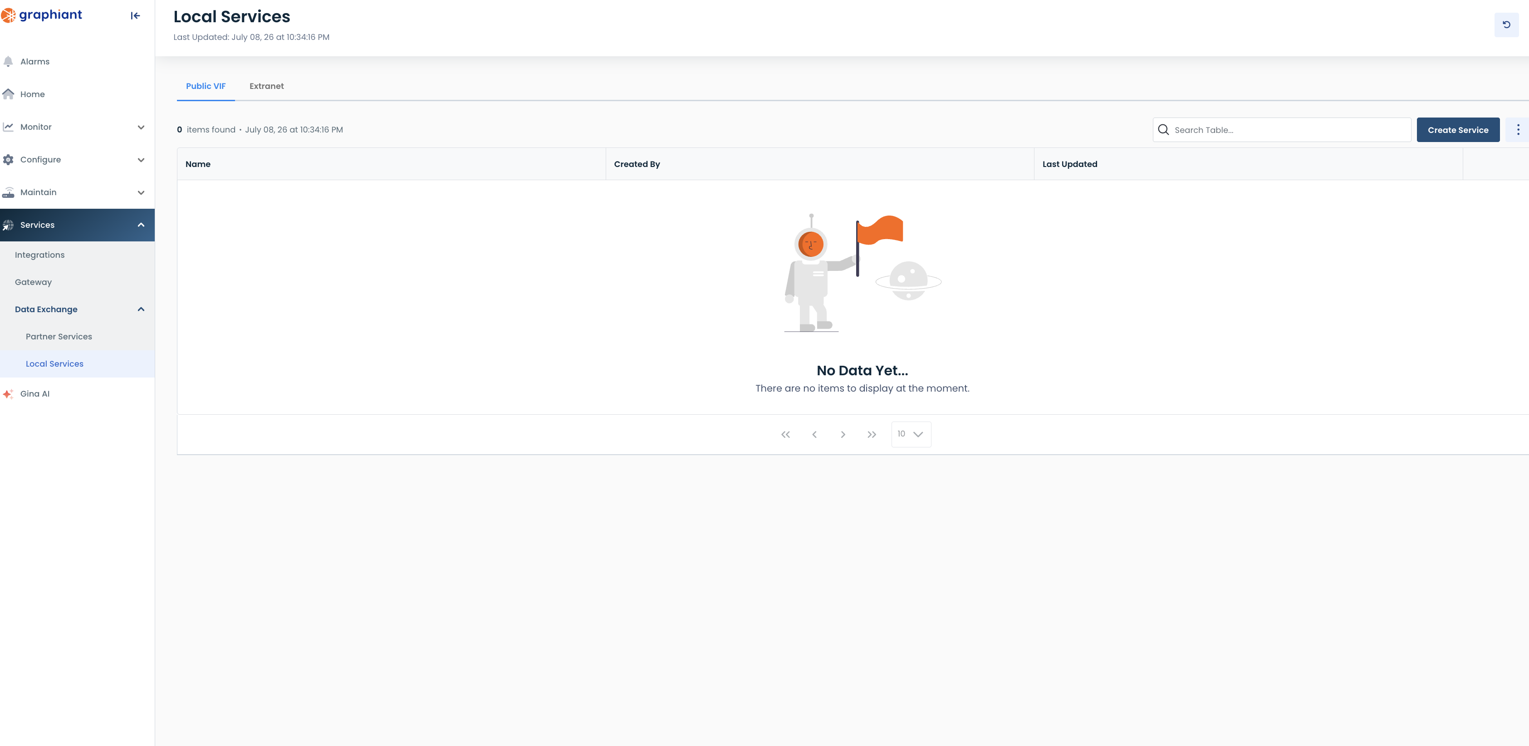Expand the Configure menu chevron

(x=141, y=160)
